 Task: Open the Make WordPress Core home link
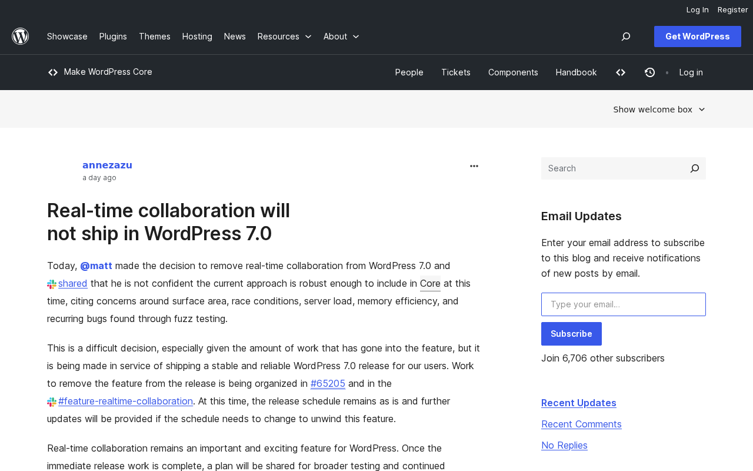108,72
